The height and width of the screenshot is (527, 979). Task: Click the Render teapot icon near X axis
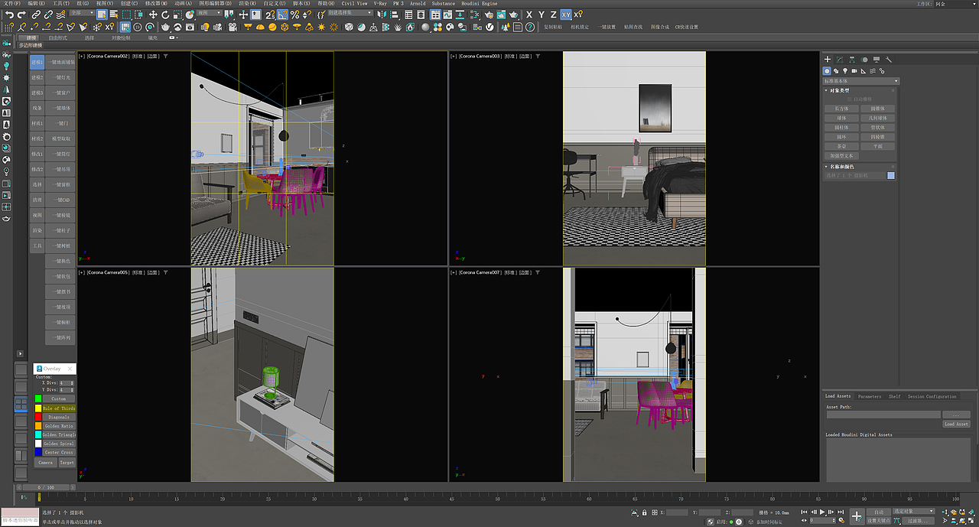[514, 14]
